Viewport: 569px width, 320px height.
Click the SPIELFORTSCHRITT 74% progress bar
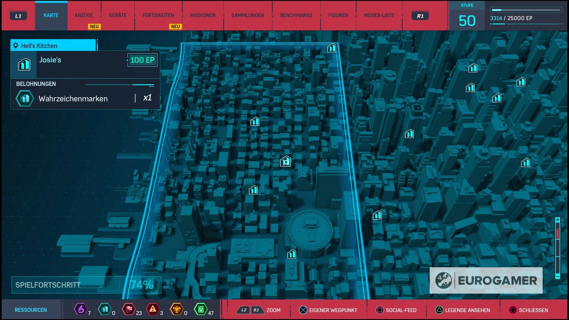[86, 285]
